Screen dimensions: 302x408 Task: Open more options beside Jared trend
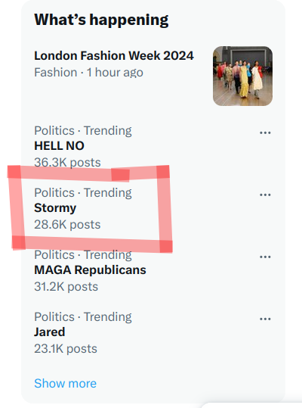(265, 319)
